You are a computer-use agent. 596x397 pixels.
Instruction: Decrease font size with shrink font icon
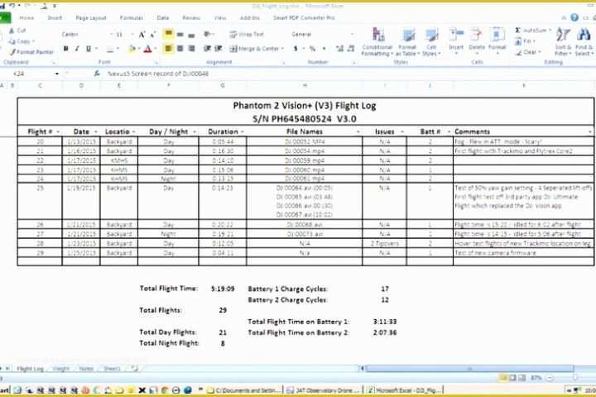[153, 35]
